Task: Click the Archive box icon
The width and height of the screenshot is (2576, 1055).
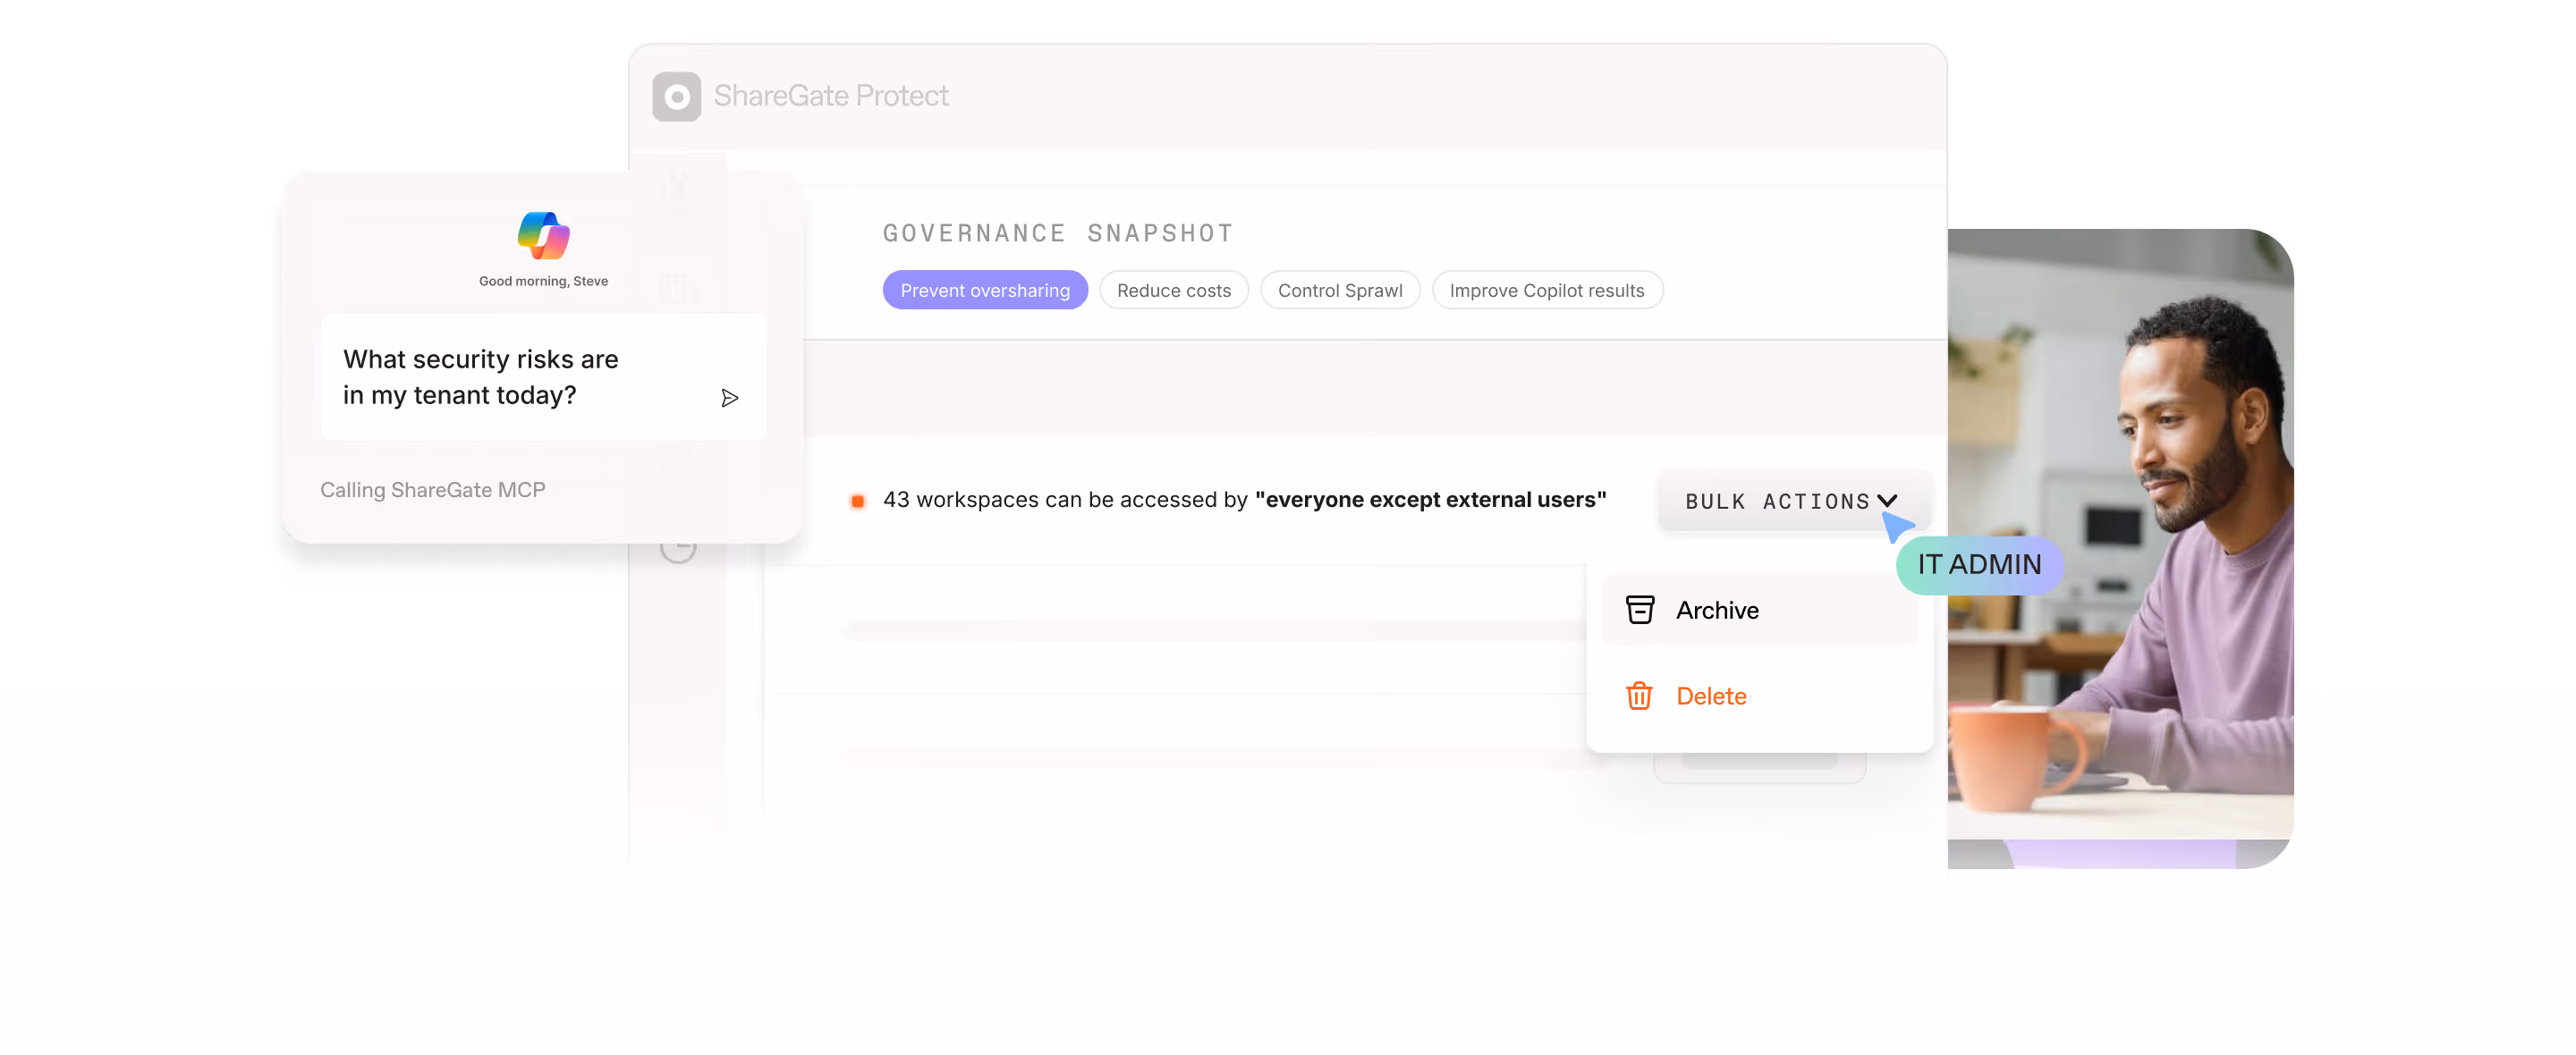Action: pos(1639,609)
